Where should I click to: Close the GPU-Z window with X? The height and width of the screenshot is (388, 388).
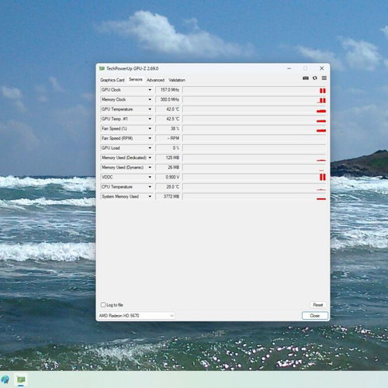coord(322,68)
